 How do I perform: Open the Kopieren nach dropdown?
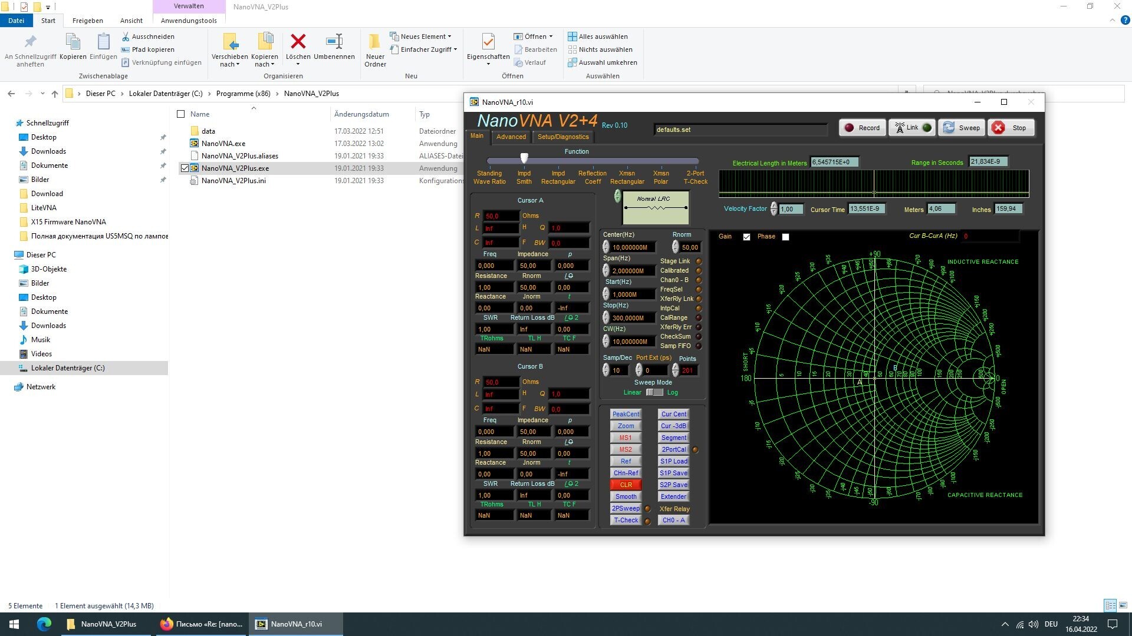click(x=264, y=61)
